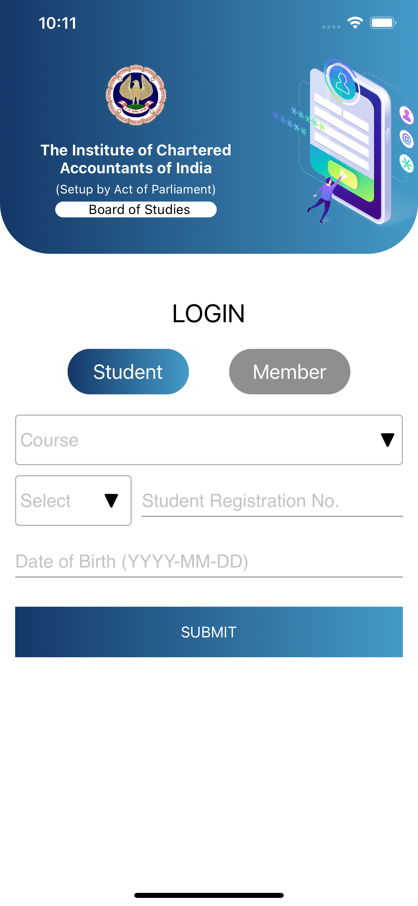Tap the clock showing 10:11
Viewport: 418px width, 906px height.
click(x=58, y=23)
